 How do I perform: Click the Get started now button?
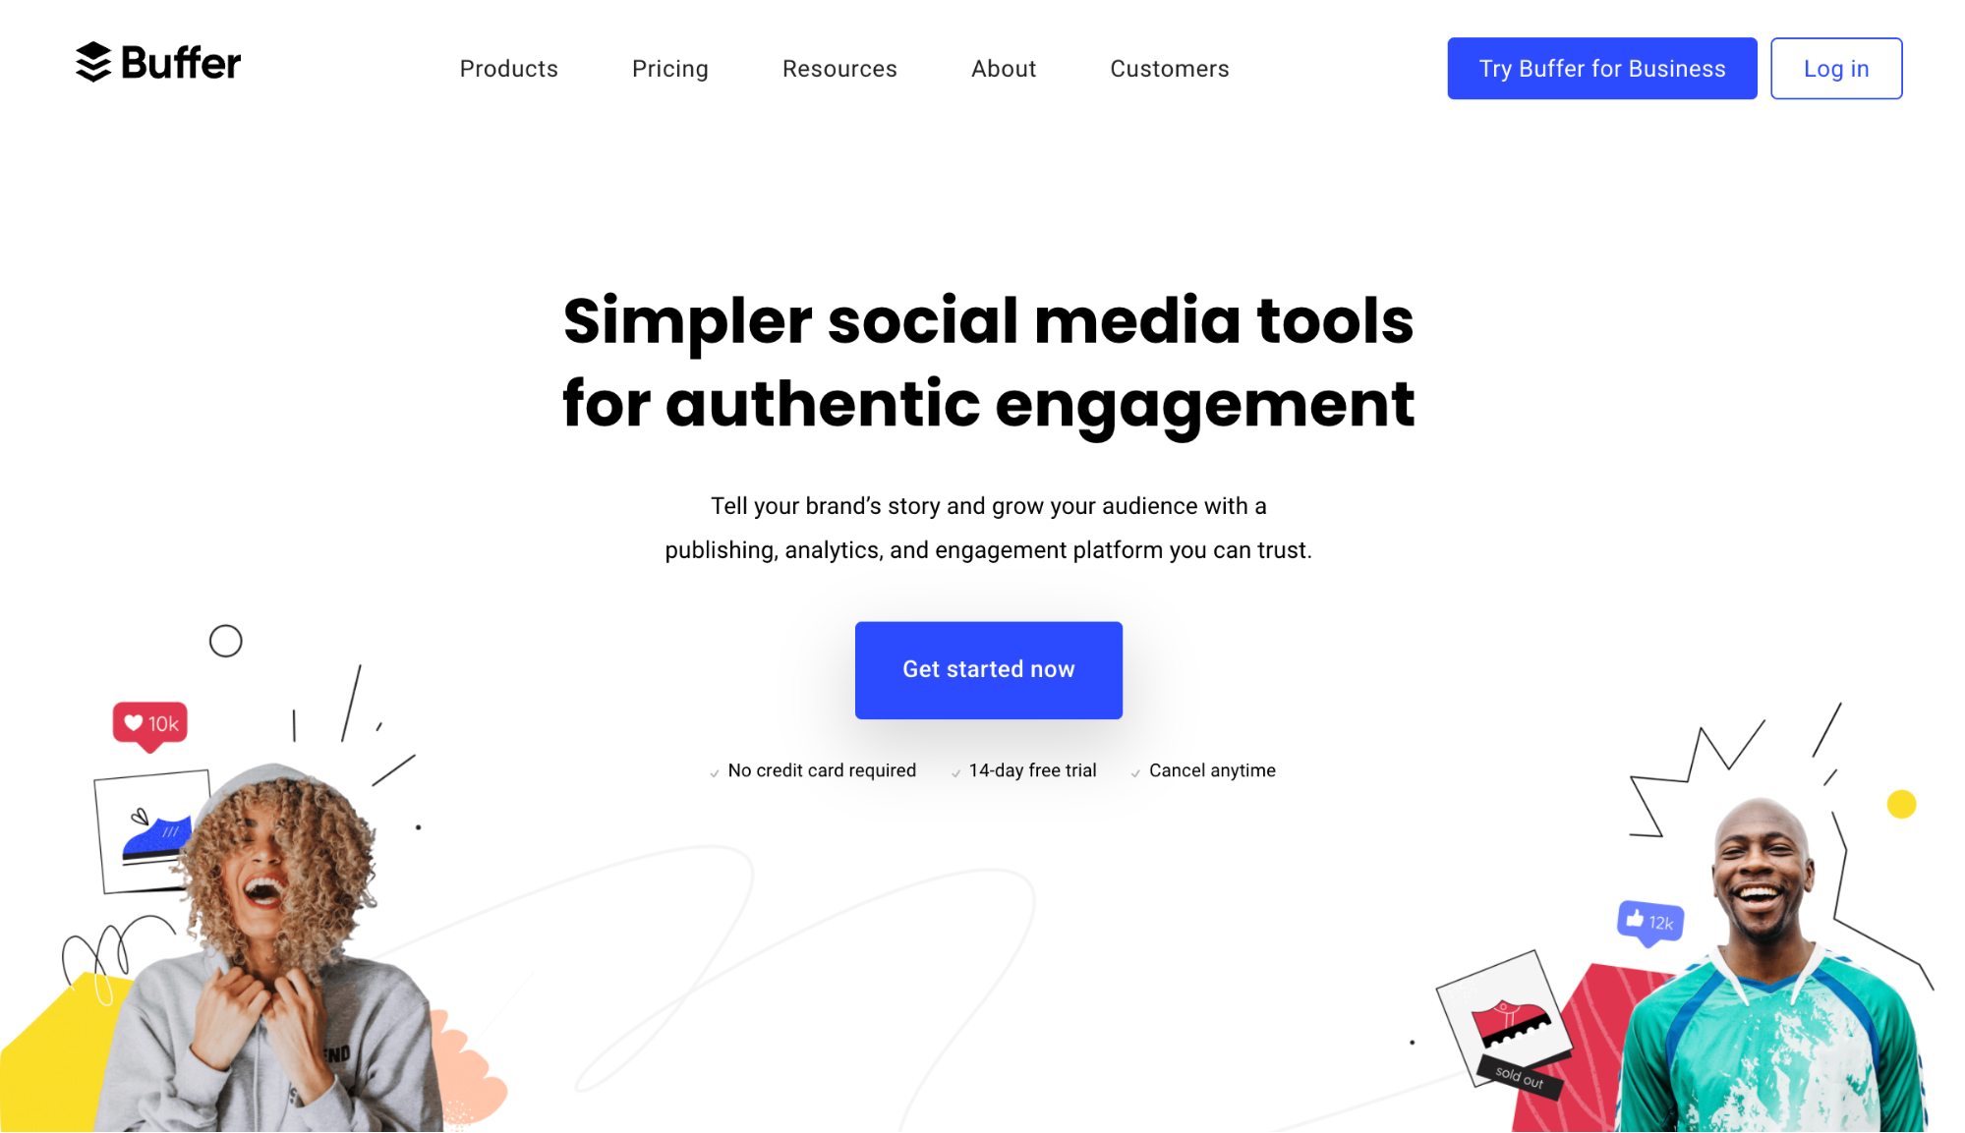(988, 669)
